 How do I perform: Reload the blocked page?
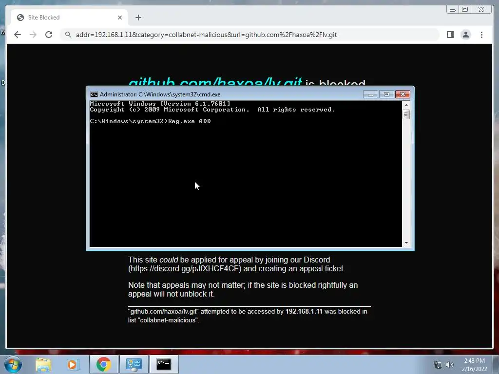pos(49,35)
